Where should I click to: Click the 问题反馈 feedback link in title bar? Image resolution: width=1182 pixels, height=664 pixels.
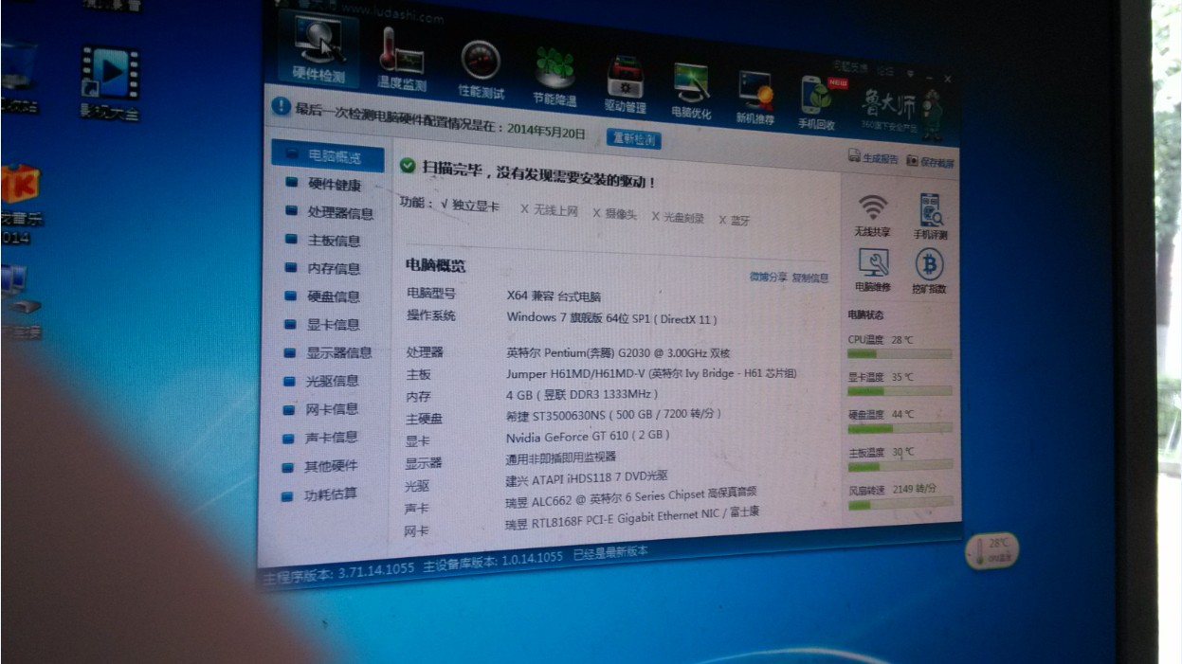point(850,67)
